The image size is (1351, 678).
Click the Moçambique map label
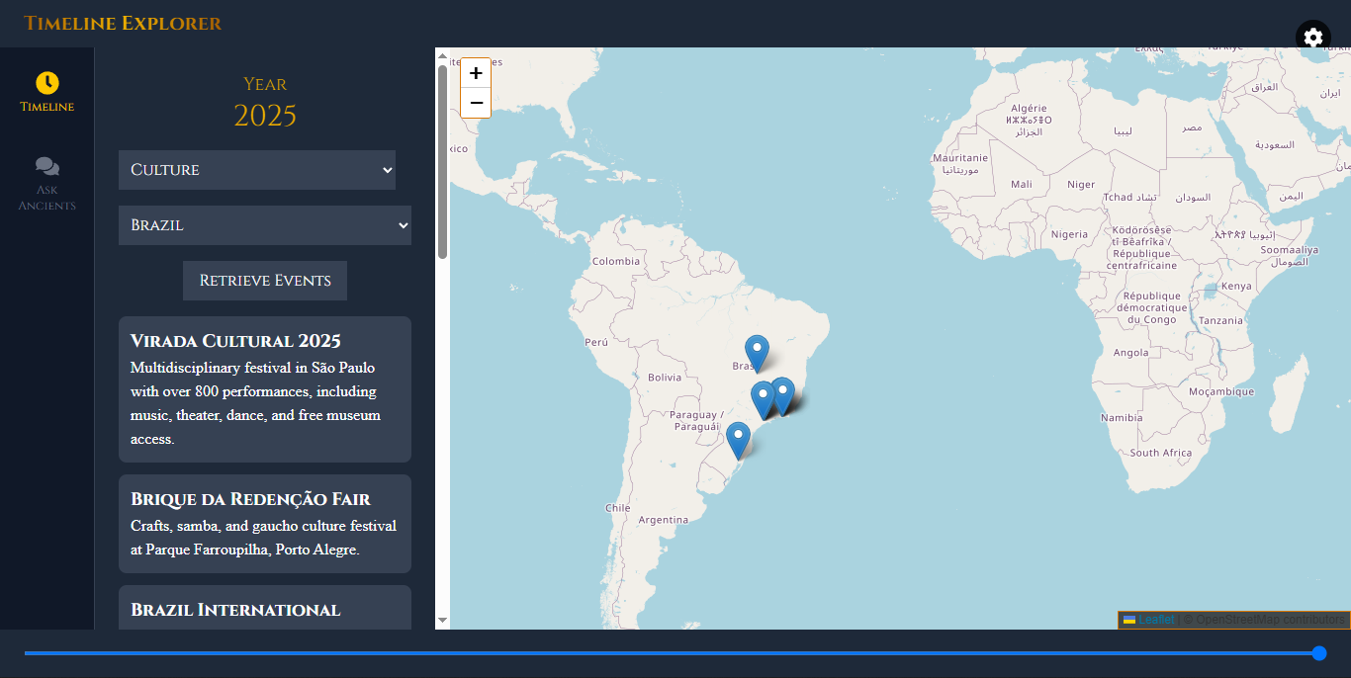pyautogui.click(x=1221, y=392)
